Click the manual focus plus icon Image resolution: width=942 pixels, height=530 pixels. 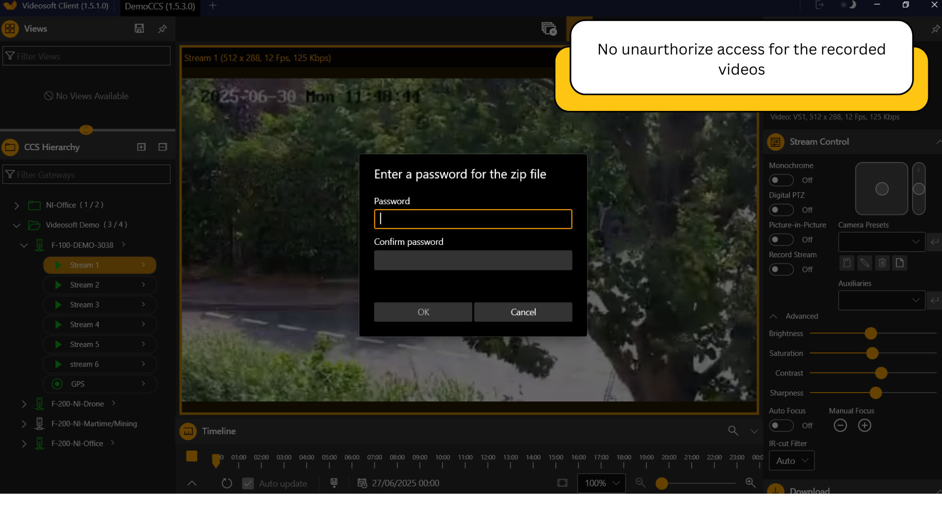pos(864,425)
